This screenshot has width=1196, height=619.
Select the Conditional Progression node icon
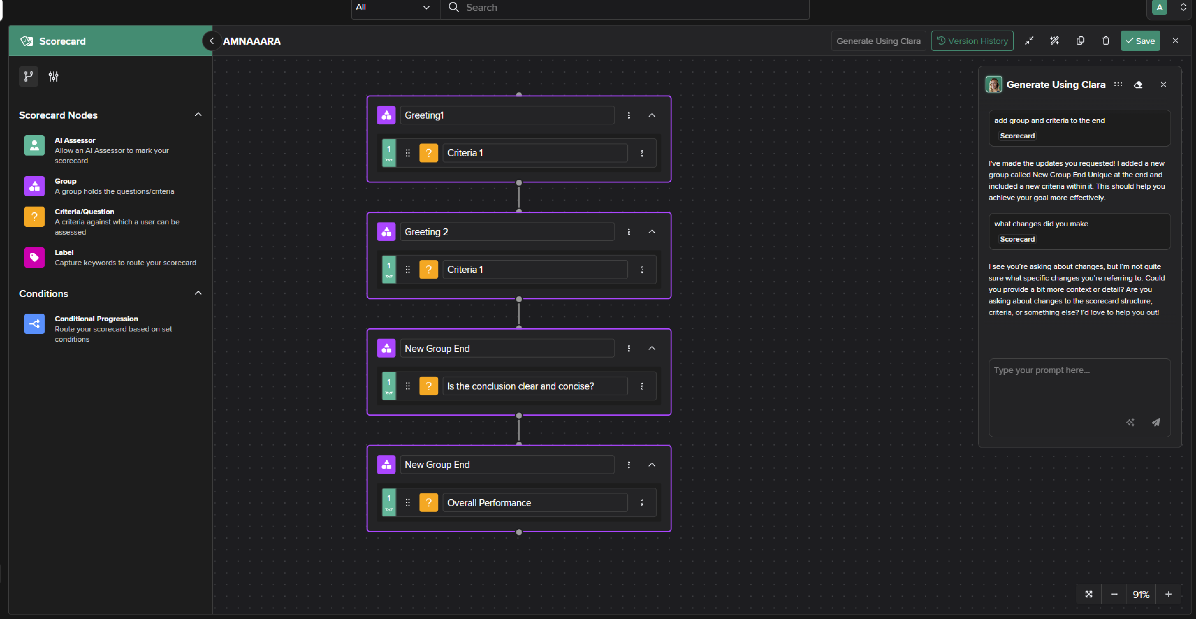(34, 324)
